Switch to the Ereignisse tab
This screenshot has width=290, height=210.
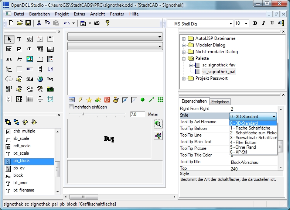tap(220, 102)
